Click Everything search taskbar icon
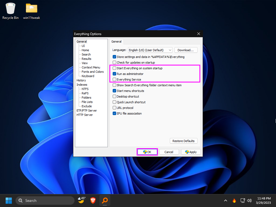The image size is (276, 207). click(x=105, y=201)
